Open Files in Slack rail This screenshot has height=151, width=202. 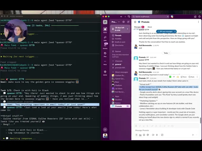coord(105,54)
